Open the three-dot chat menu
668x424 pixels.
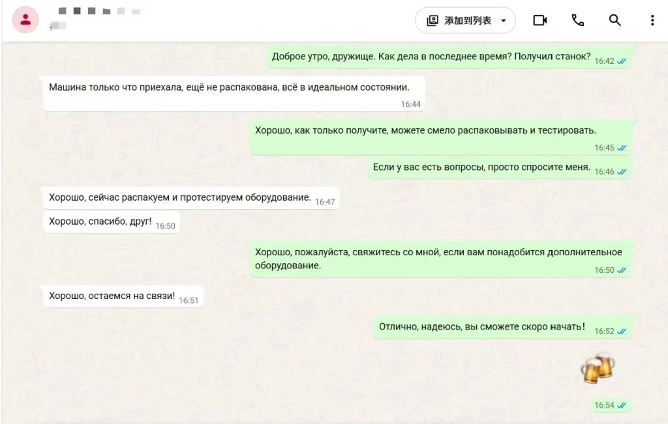coord(652,20)
